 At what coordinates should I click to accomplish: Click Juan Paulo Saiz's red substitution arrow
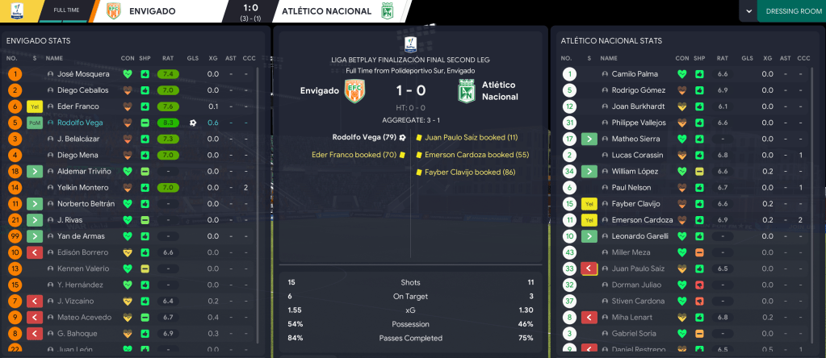coord(589,268)
